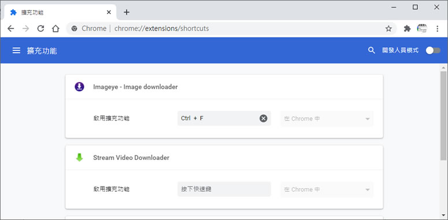Click the Stream Video Downloader title

pos(131,158)
